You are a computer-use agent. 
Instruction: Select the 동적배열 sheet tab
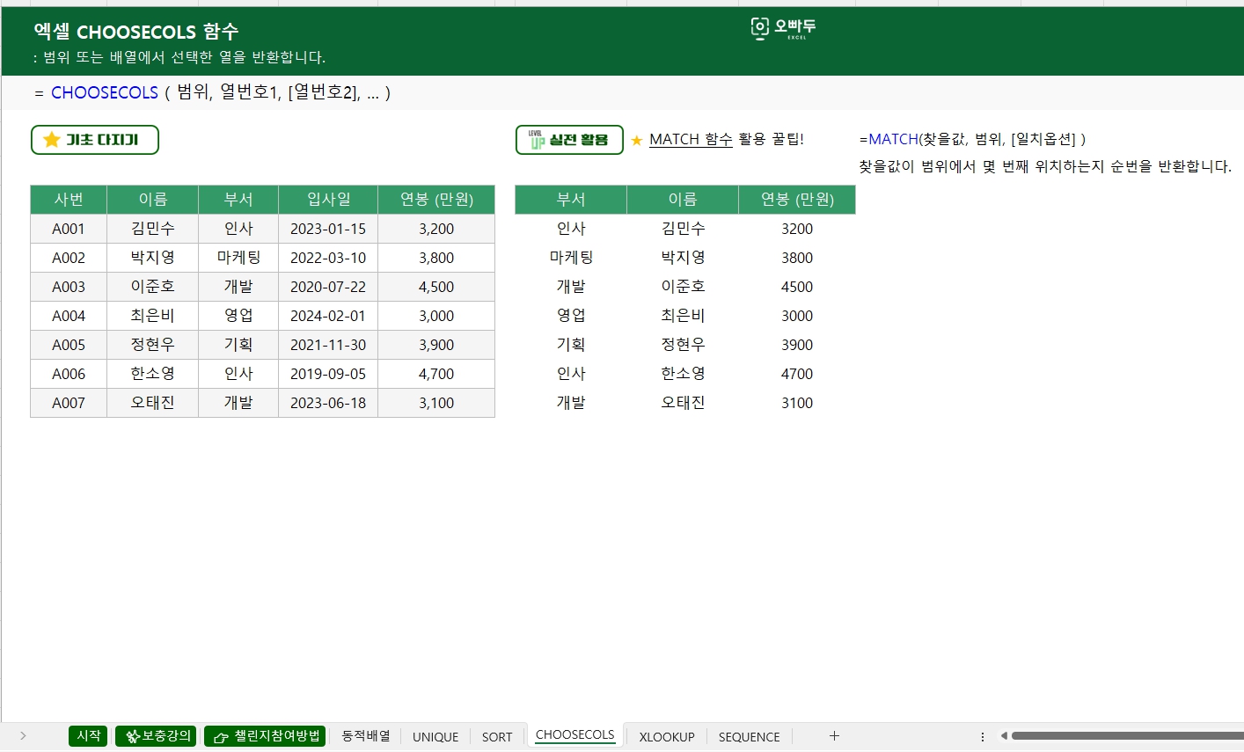365,736
